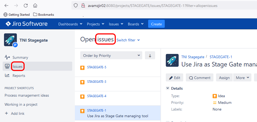Click the address bar URL field
This screenshot has width=257, height=122.
(164, 6)
